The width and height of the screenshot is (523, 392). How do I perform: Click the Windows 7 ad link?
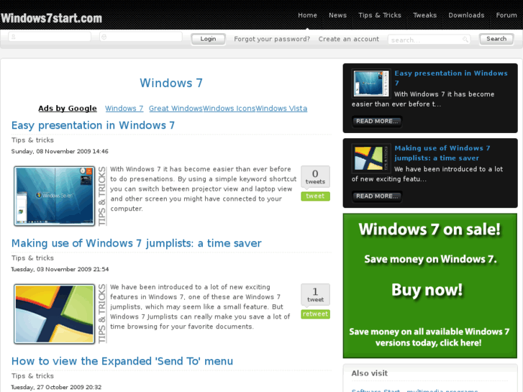point(124,108)
